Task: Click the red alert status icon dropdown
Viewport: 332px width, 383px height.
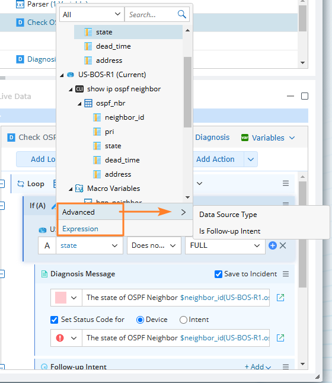Action: 66,338
